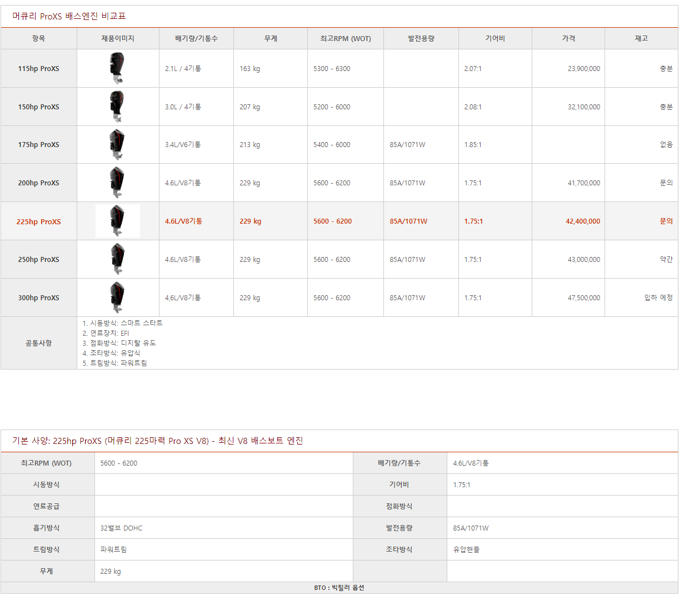Image resolution: width=689 pixels, height=601 pixels.
Task: Click the price 43,000,000
Action: (584, 260)
